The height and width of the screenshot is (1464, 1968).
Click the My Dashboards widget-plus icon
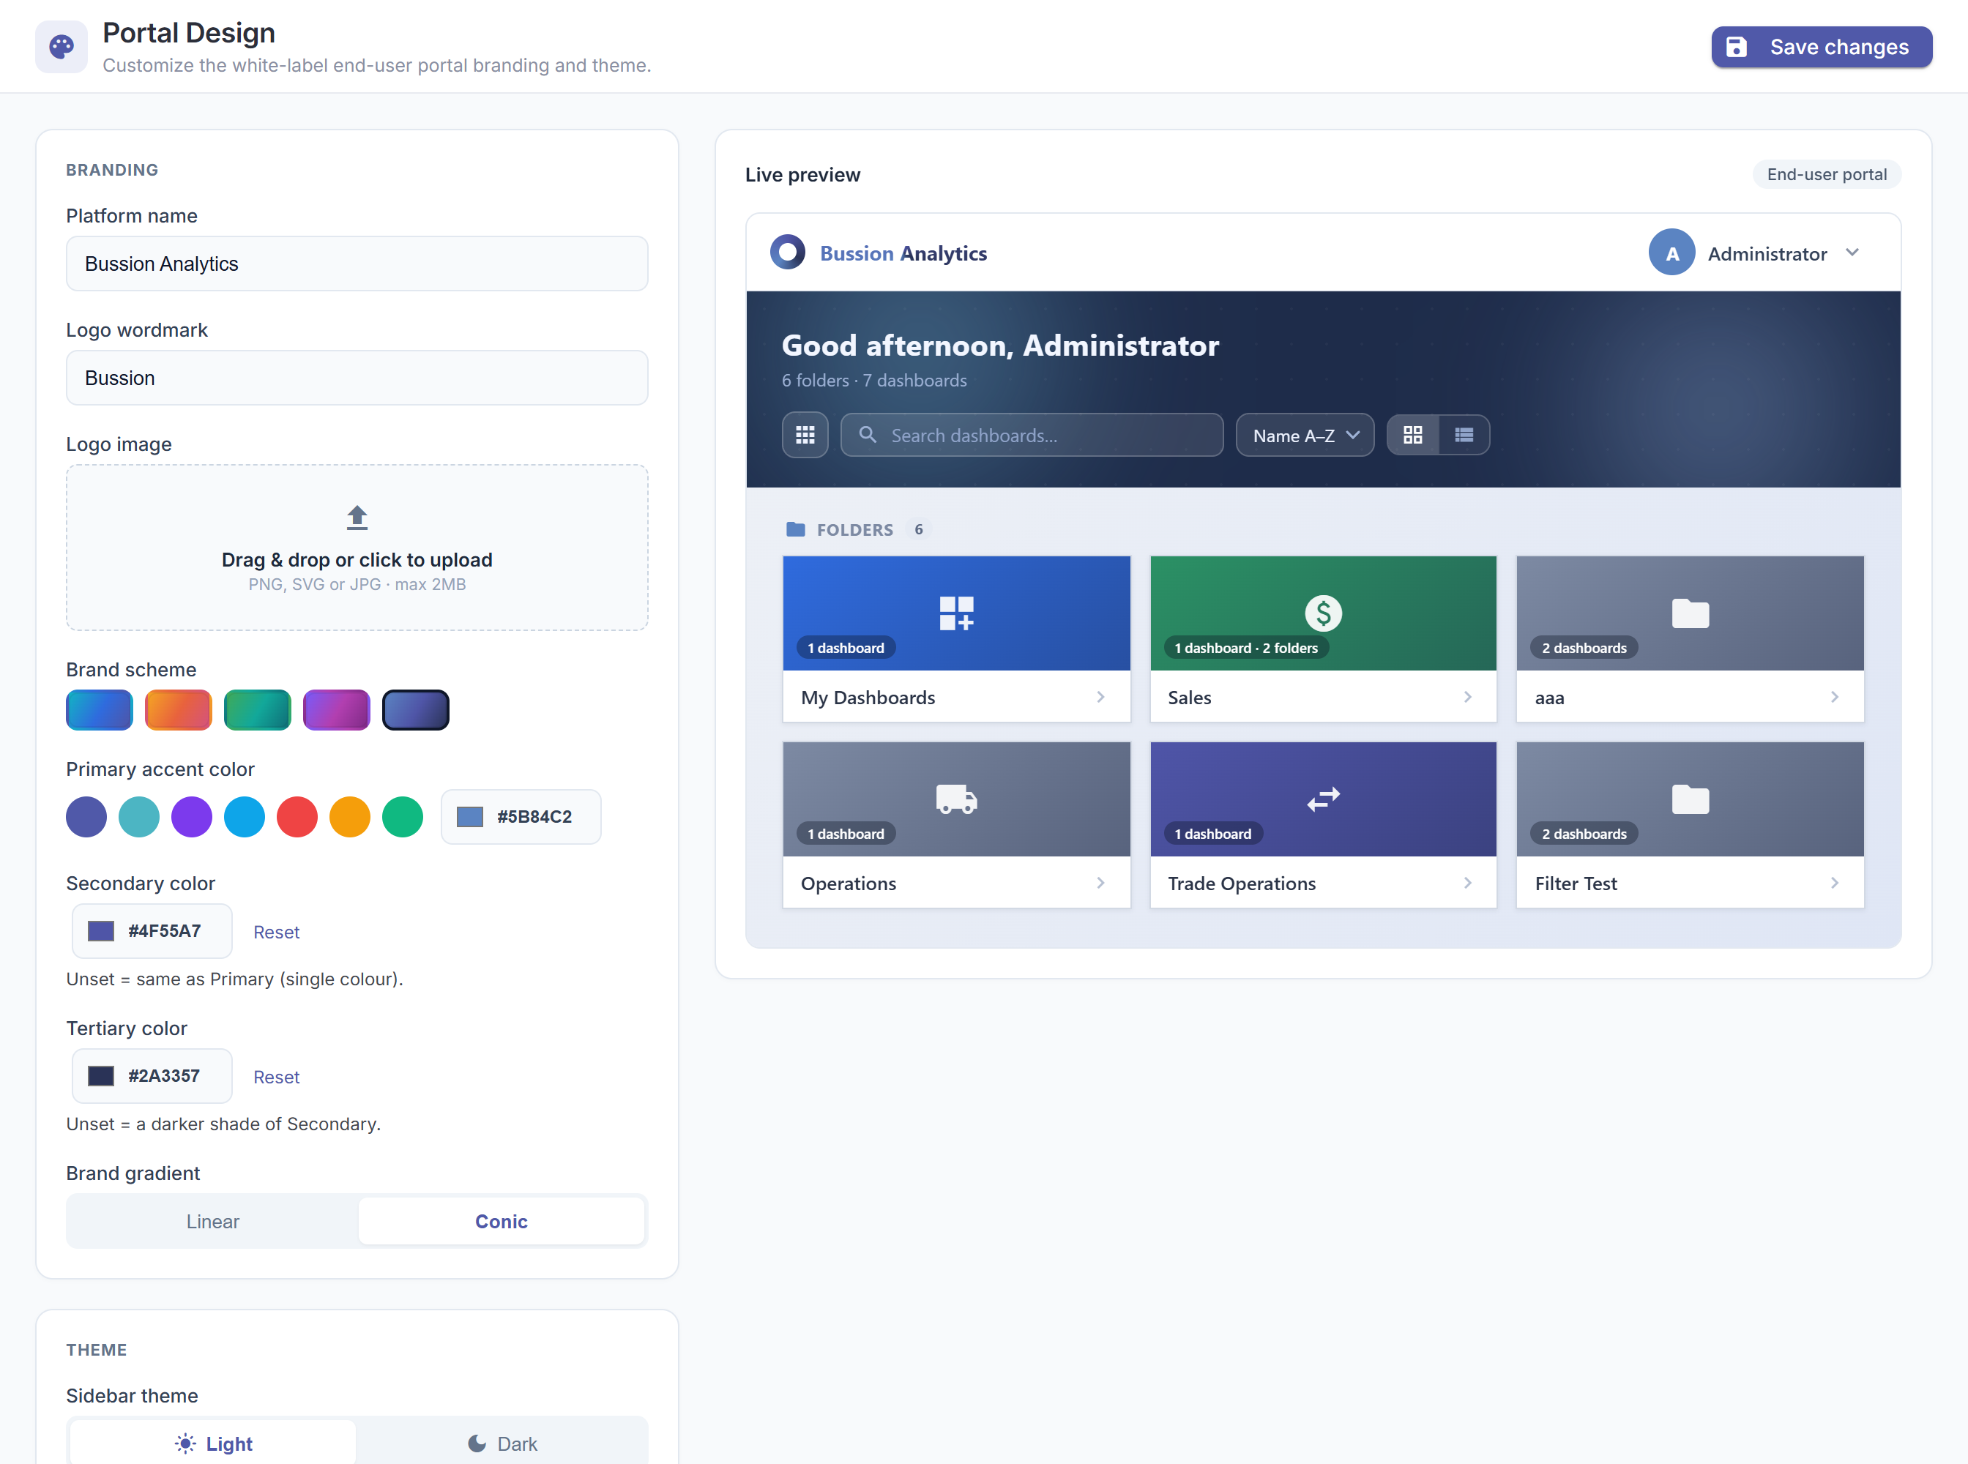(x=956, y=613)
